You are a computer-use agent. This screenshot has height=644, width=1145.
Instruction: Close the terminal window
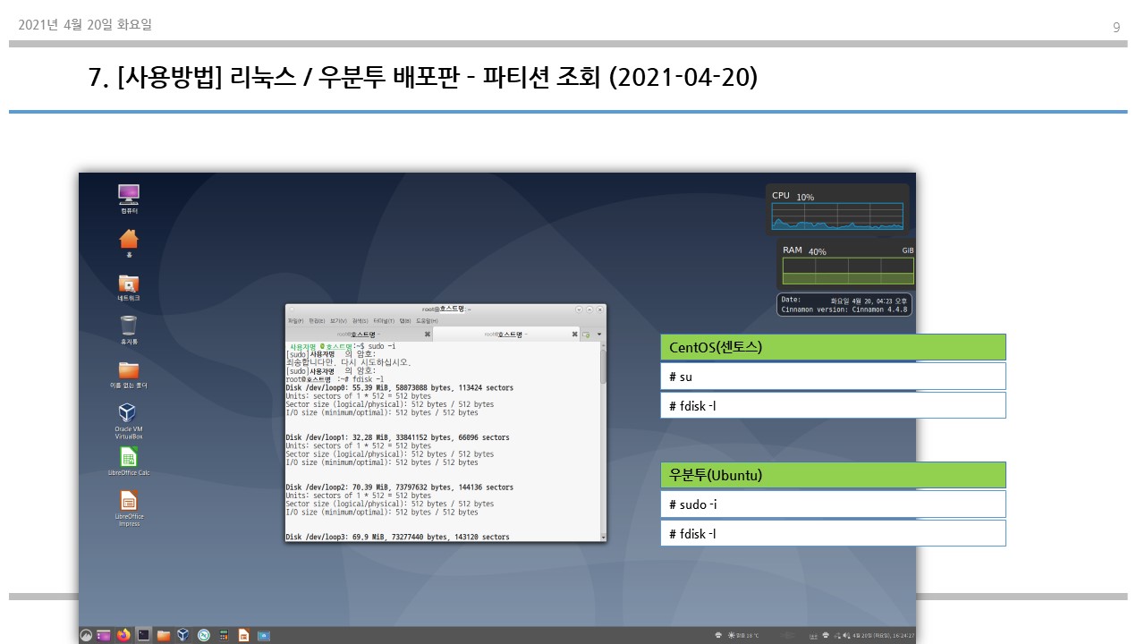click(x=600, y=309)
